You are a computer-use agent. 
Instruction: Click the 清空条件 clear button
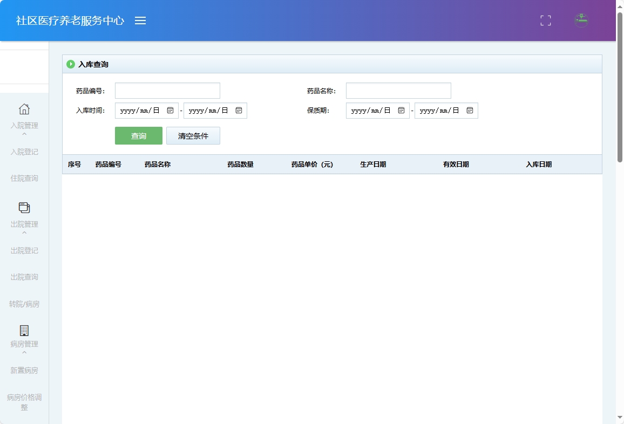193,135
